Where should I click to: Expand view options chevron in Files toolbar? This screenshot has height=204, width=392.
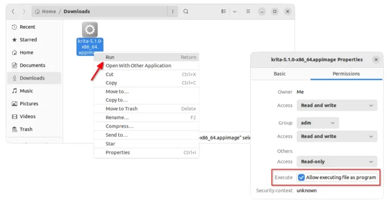(235, 12)
